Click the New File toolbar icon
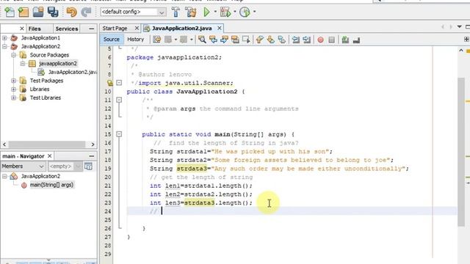 [10, 12]
